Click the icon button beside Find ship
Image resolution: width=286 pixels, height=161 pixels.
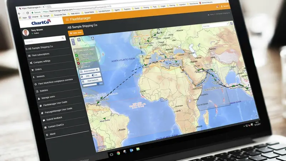(x=231, y=23)
